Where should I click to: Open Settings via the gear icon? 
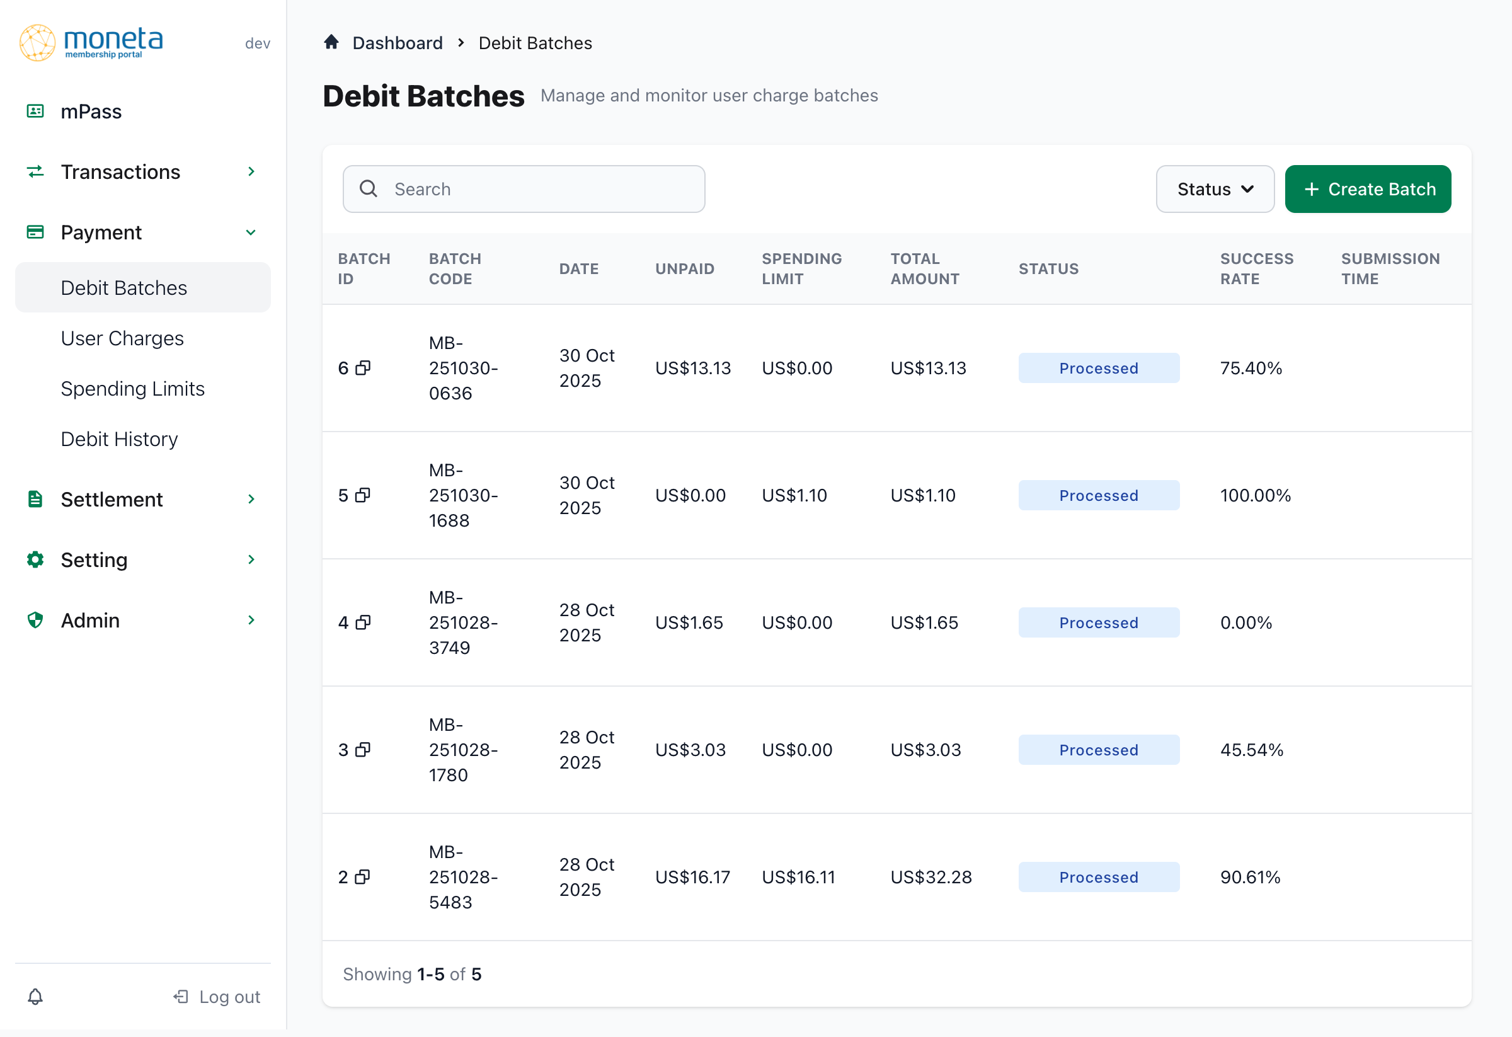36,559
